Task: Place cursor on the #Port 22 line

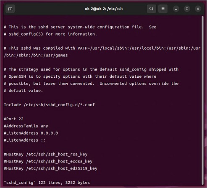Action: pos(13,119)
